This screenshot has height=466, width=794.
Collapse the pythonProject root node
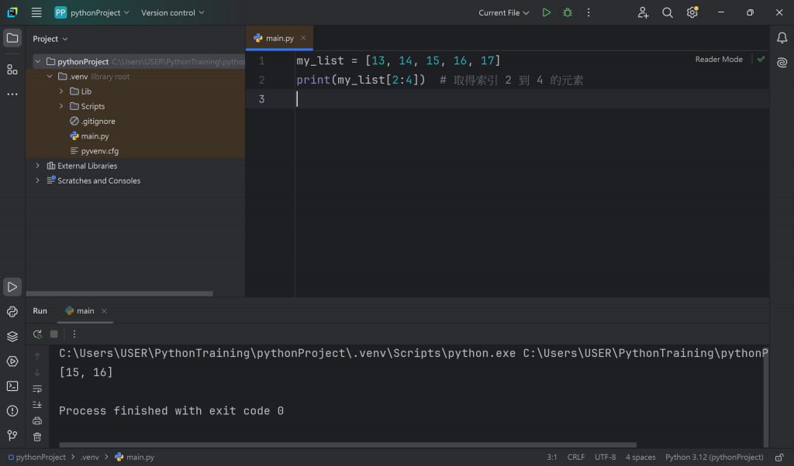pos(37,62)
